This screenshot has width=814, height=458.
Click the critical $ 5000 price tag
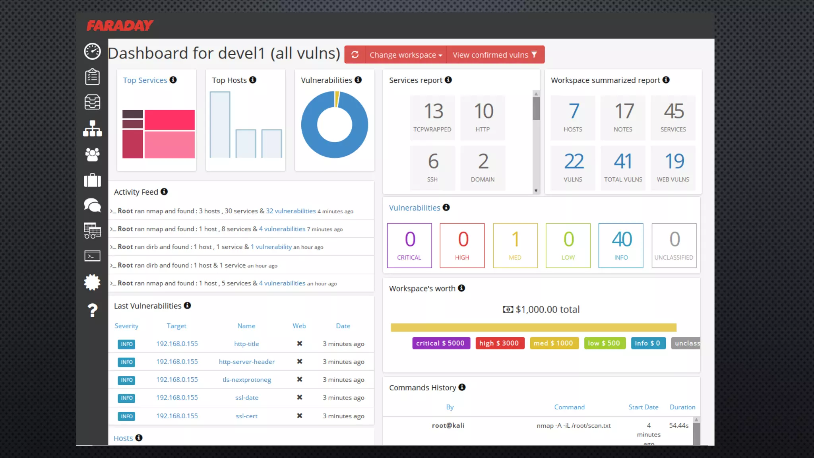(440, 343)
